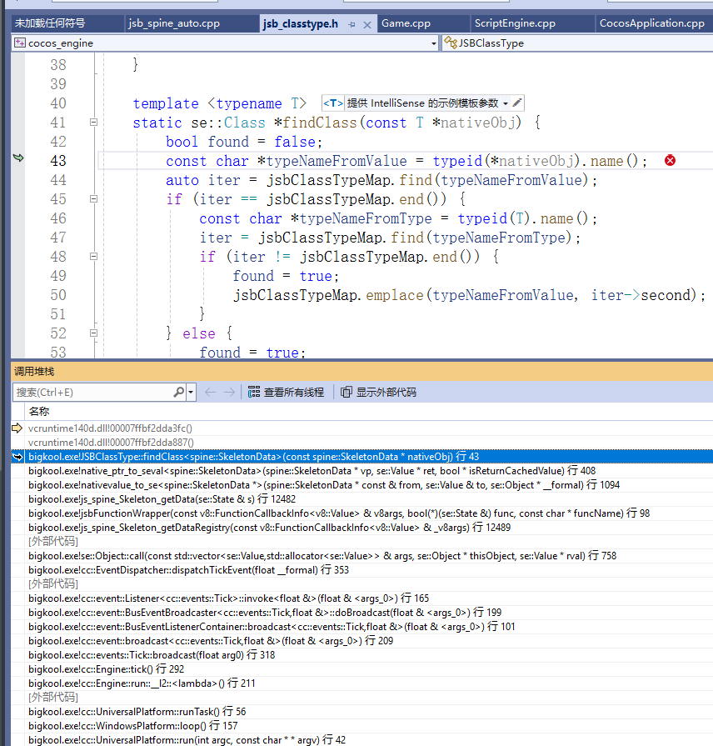Open the cocos_engine project dropdown

(433, 43)
